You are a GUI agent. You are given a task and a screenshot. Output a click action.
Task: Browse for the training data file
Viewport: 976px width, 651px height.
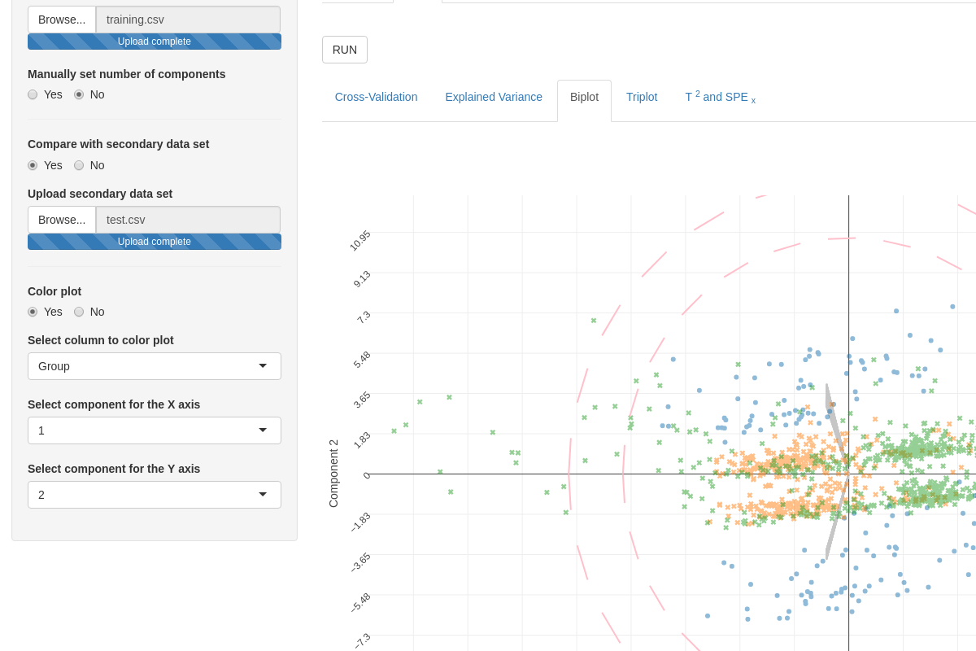[62, 20]
